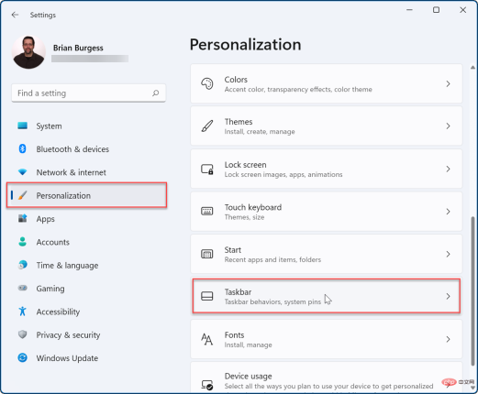478x394 pixels.
Task: Open Bluetooth & devices section
Action: 72,149
